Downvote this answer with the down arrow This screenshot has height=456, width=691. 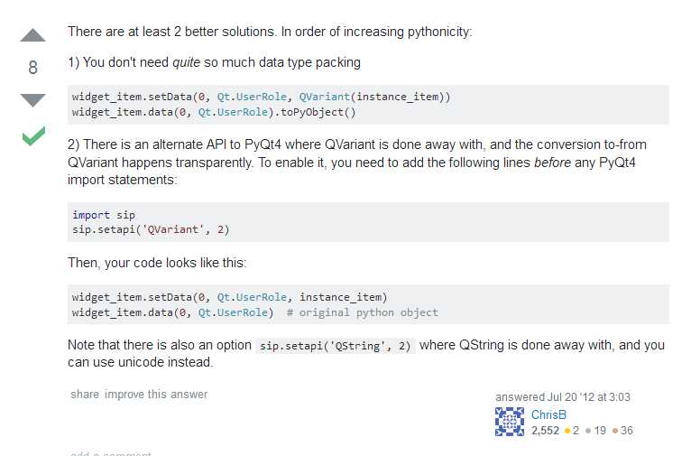click(x=32, y=100)
